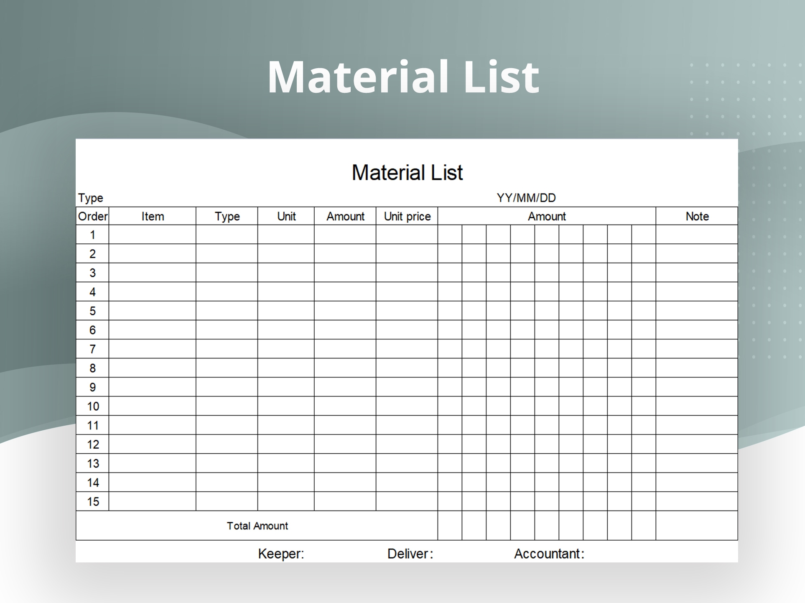
Task: Click the wide merged Amount header
Action: point(547,216)
